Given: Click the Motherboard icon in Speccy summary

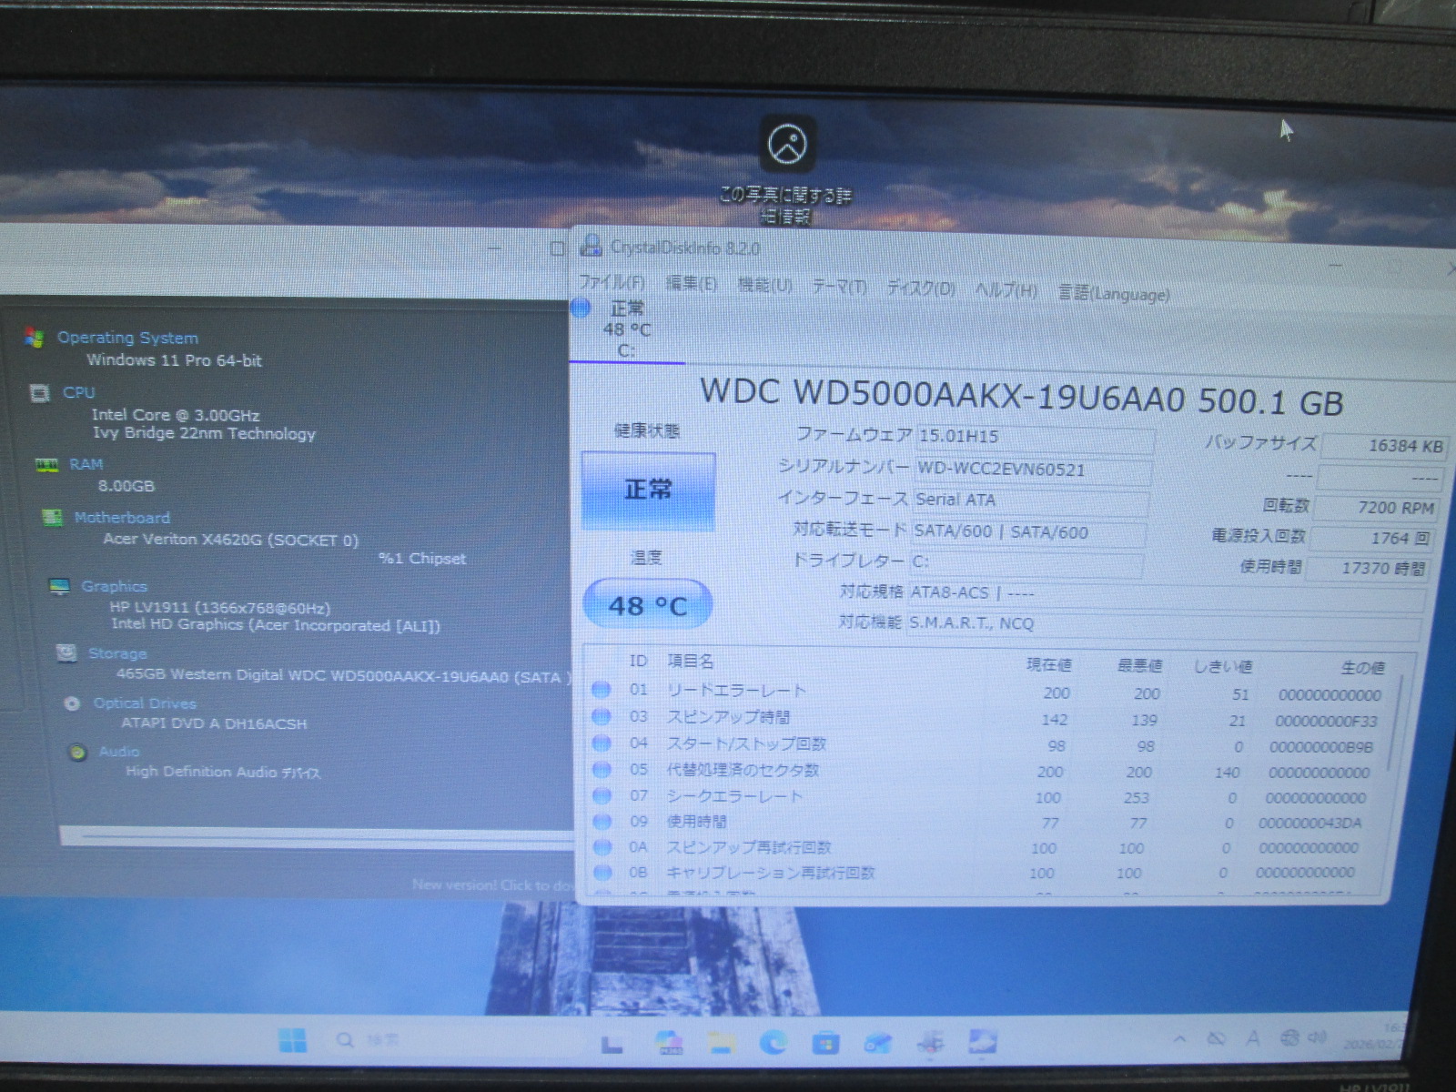Looking at the screenshot, I should click(x=53, y=518).
